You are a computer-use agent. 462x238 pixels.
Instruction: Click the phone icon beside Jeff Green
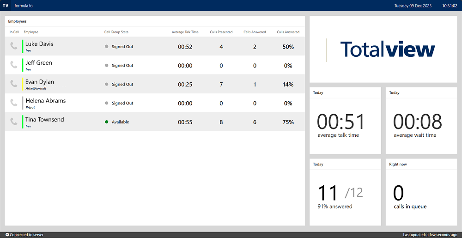14,65
